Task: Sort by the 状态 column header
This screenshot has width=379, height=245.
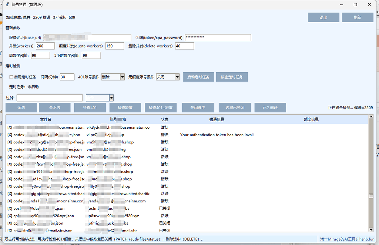Action: [165, 119]
